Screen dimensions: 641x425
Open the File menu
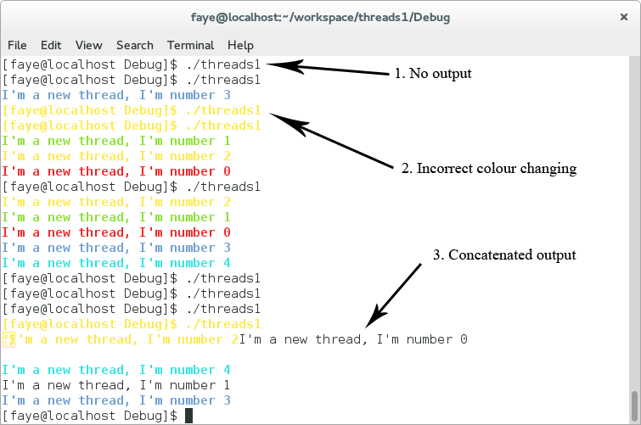pyautogui.click(x=17, y=45)
